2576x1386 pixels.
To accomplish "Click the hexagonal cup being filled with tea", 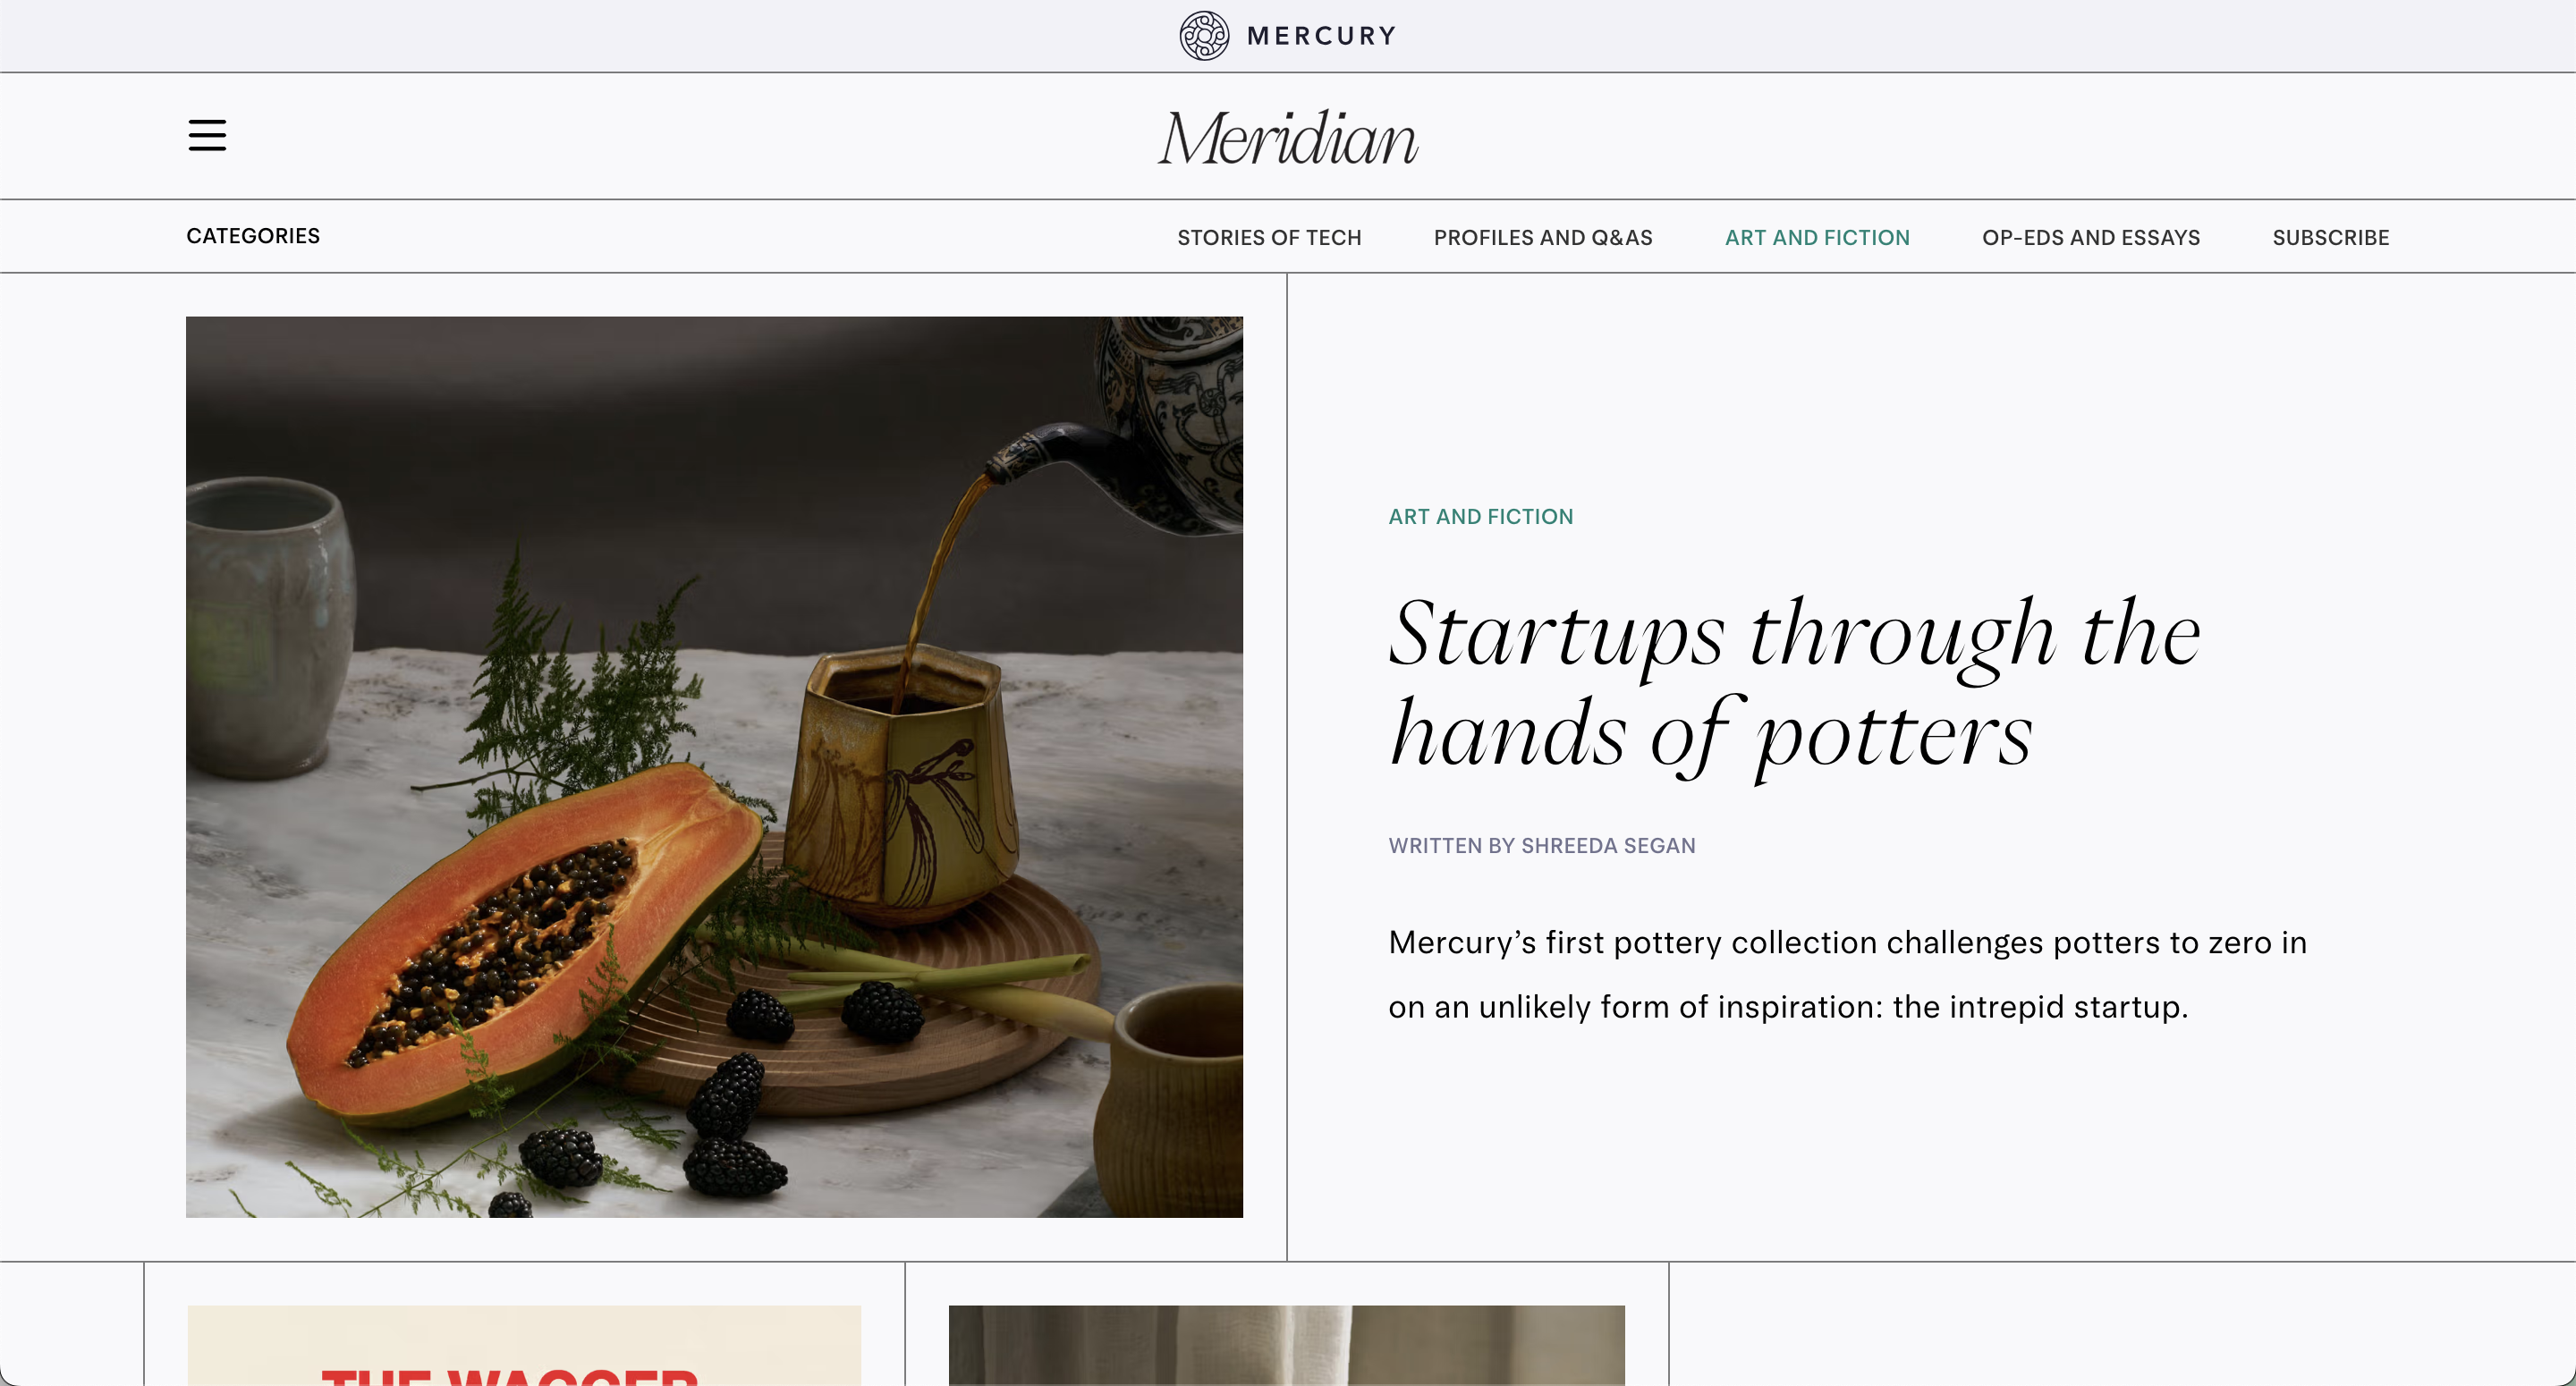I will [x=905, y=780].
